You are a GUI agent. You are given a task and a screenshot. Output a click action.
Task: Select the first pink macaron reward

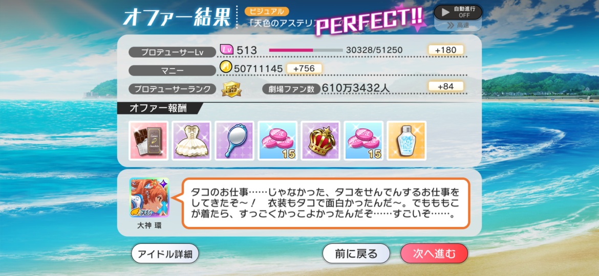click(x=277, y=141)
